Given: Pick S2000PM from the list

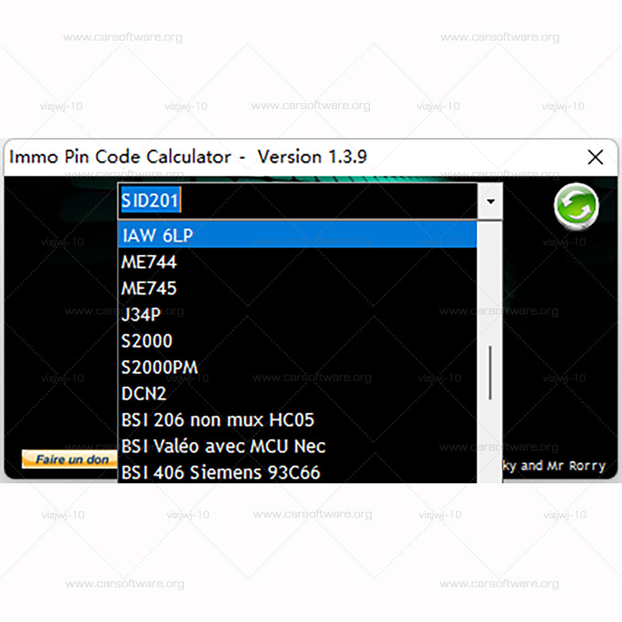Looking at the screenshot, I should pyautogui.click(x=297, y=368).
